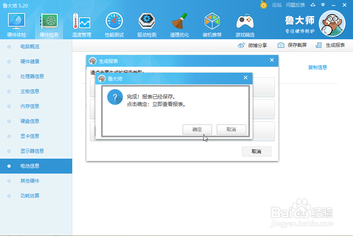Click the 生成报表 dialog title mascot icon

click(93, 61)
